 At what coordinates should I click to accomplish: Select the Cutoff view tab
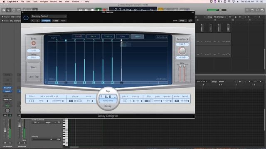pos(79,36)
